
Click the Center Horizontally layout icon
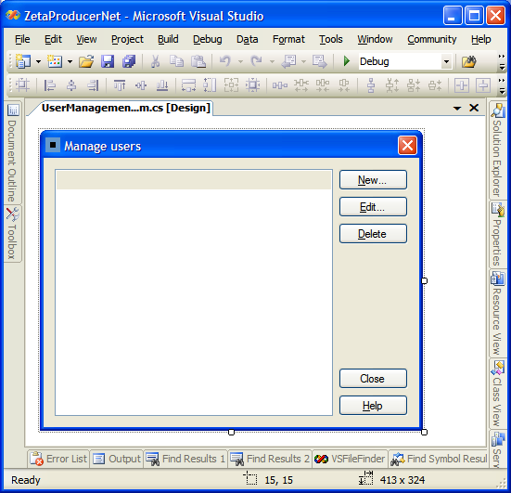tap(462, 85)
